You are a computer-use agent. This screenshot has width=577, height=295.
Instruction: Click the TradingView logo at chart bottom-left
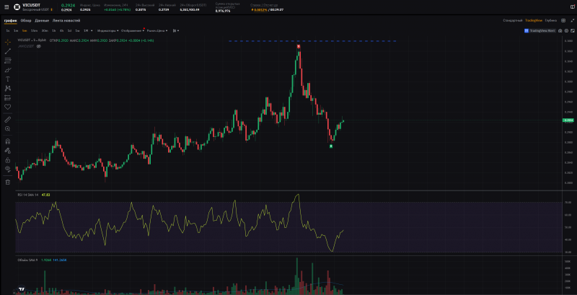(x=22, y=289)
